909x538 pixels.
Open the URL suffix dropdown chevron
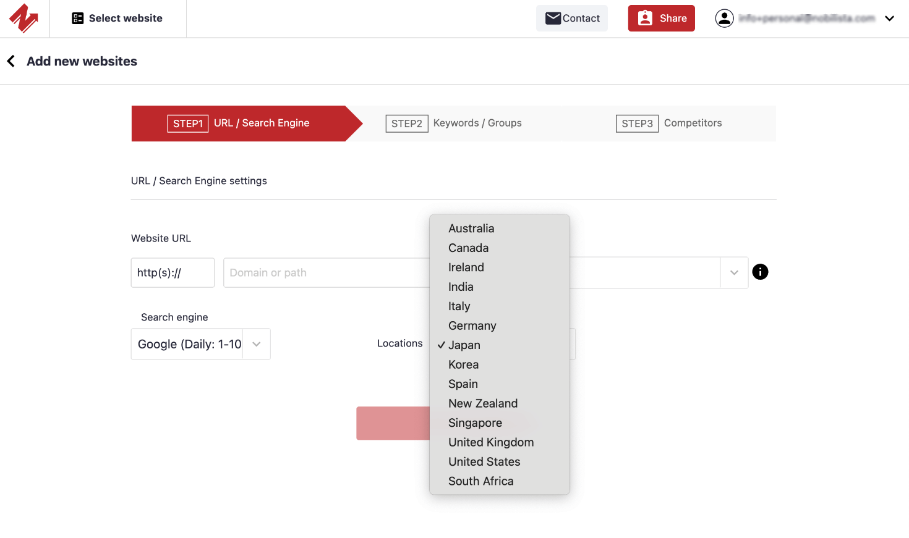(x=734, y=272)
